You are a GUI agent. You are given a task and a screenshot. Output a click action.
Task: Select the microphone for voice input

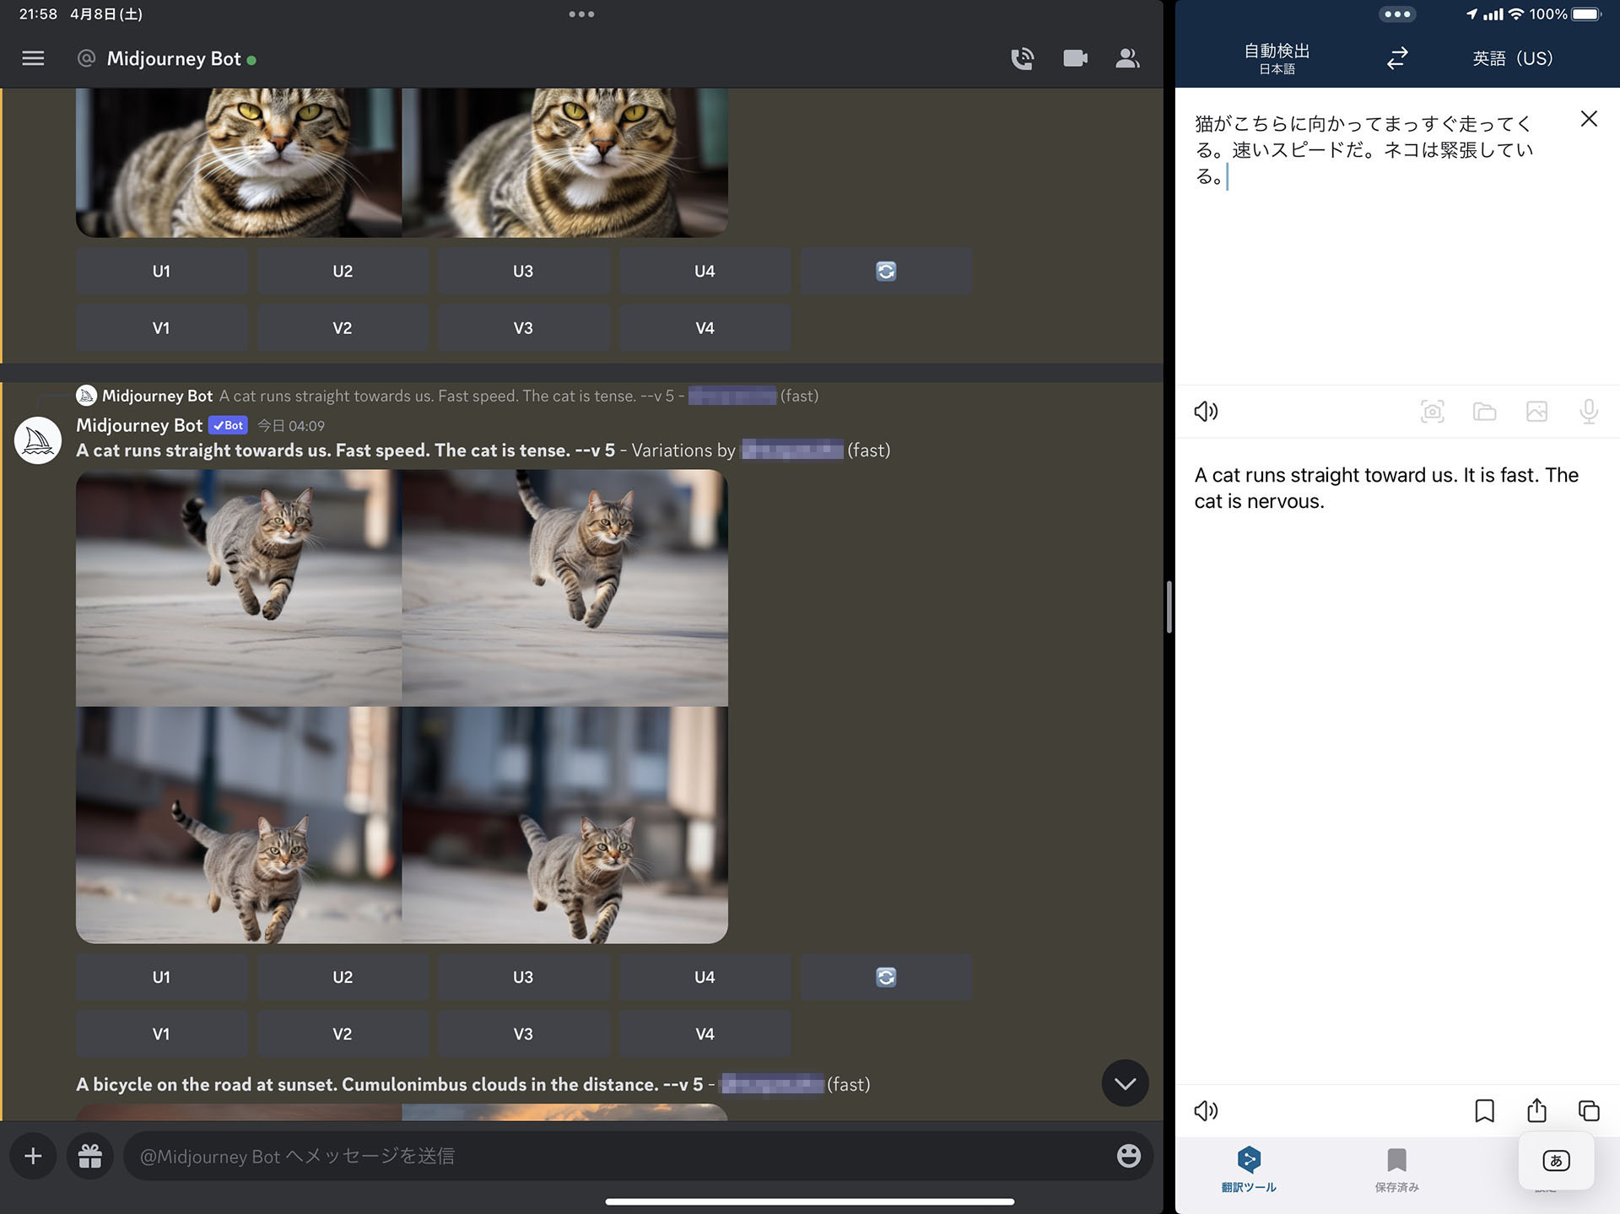coord(1589,411)
